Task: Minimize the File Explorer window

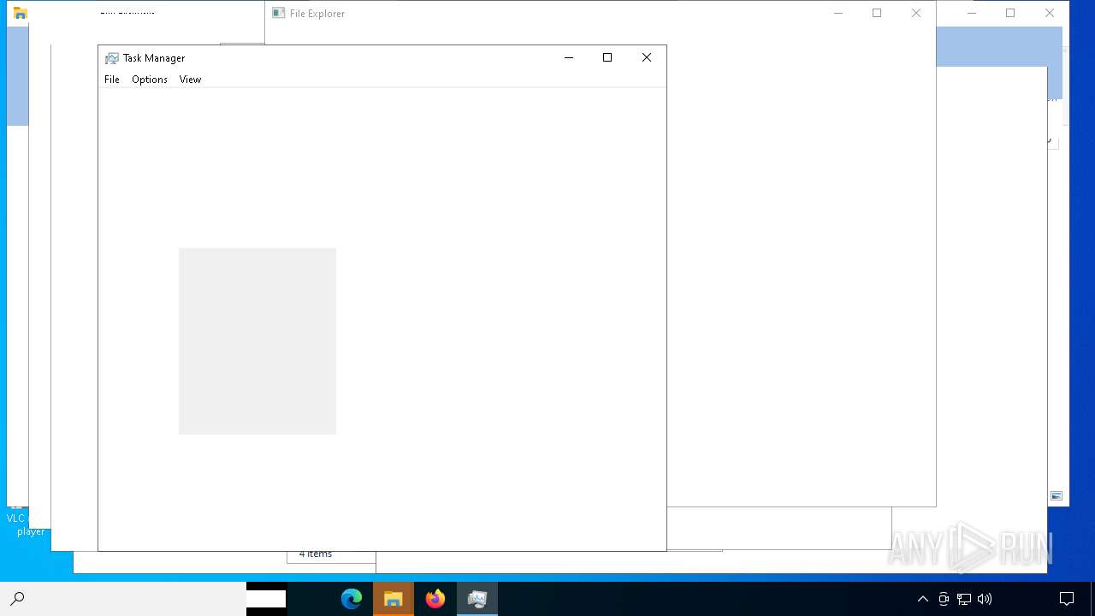Action: (x=838, y=13)
